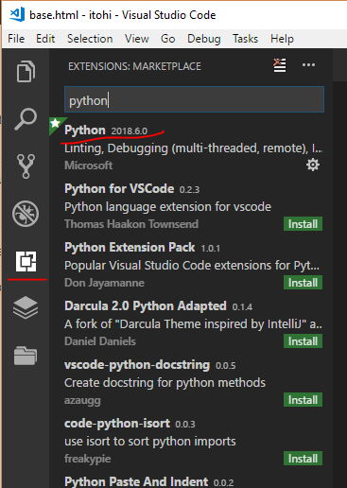Open the More Actions ellipsis menu
The image size is (347, 488).
click(x=308, y=65)
